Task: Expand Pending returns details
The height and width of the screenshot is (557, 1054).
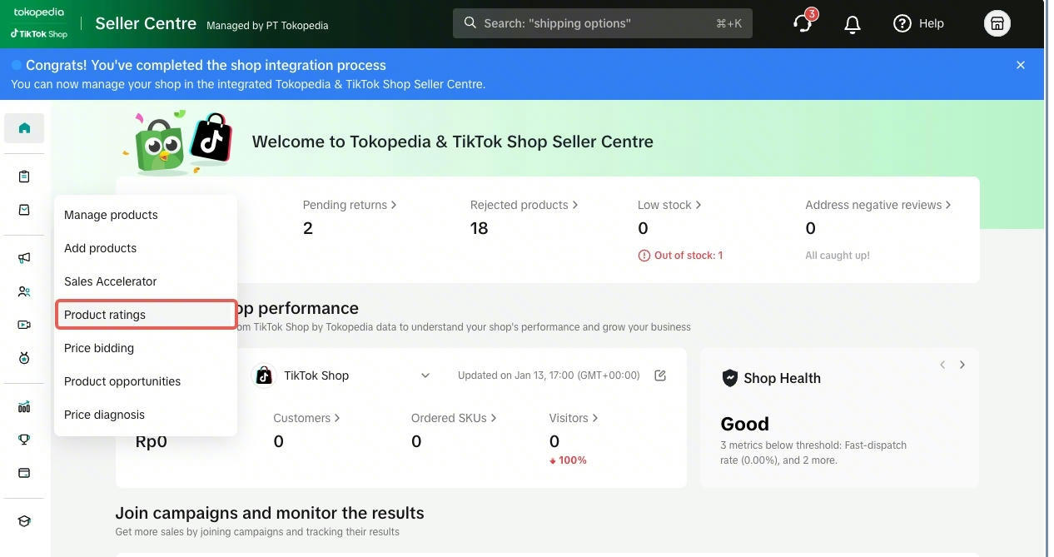Action: [349, 205]
